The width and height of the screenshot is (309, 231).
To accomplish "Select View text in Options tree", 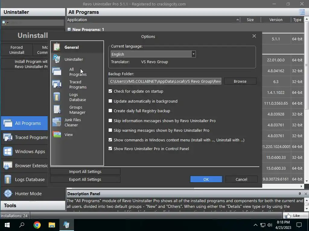I will click(x=68, y=134).
